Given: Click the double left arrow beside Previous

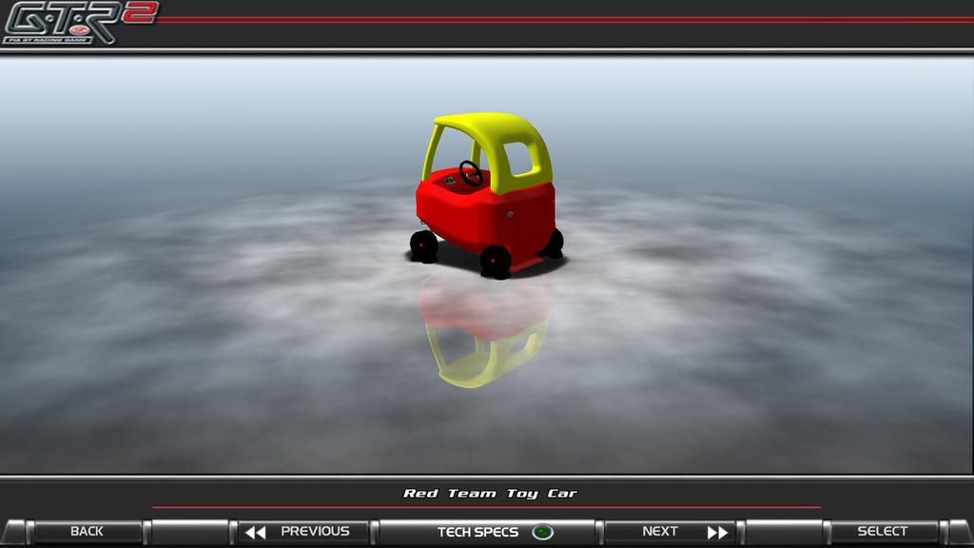Looking at the screenshot, I should pos(255,532).
